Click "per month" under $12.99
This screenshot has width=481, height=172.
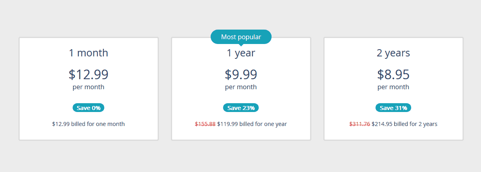(x=89, y=87)
